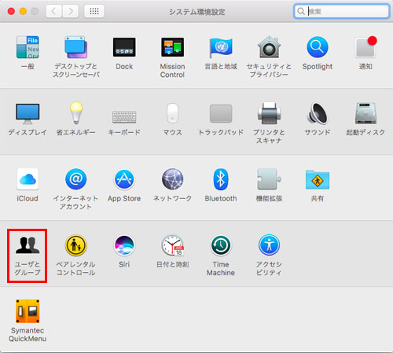The width and height of the screenshot is (393, 353).
Task: Open the セキュリティとプライバシー pane
Action: [x=269, y=57]
